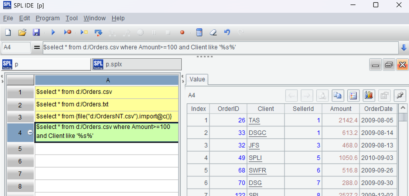
Task: Click the Save floppy disk icon
Action: (x=36, y=33)
